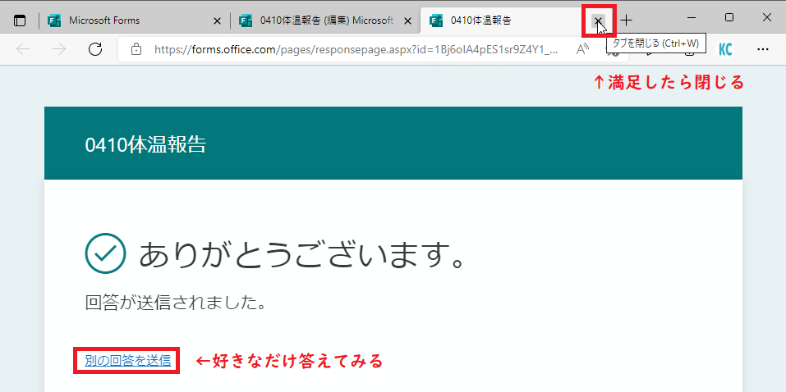Click the green checkmark circle icon
Screen dimensions: 786x392
click(105, 253)
